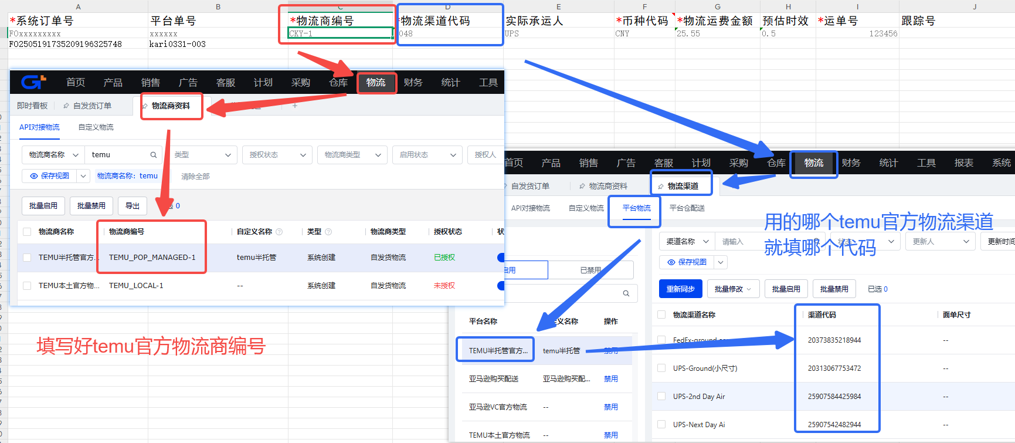Tick the checkbox for TEMU本土官方物 row
Viewport: 1015px width, 443px height.
27,286
